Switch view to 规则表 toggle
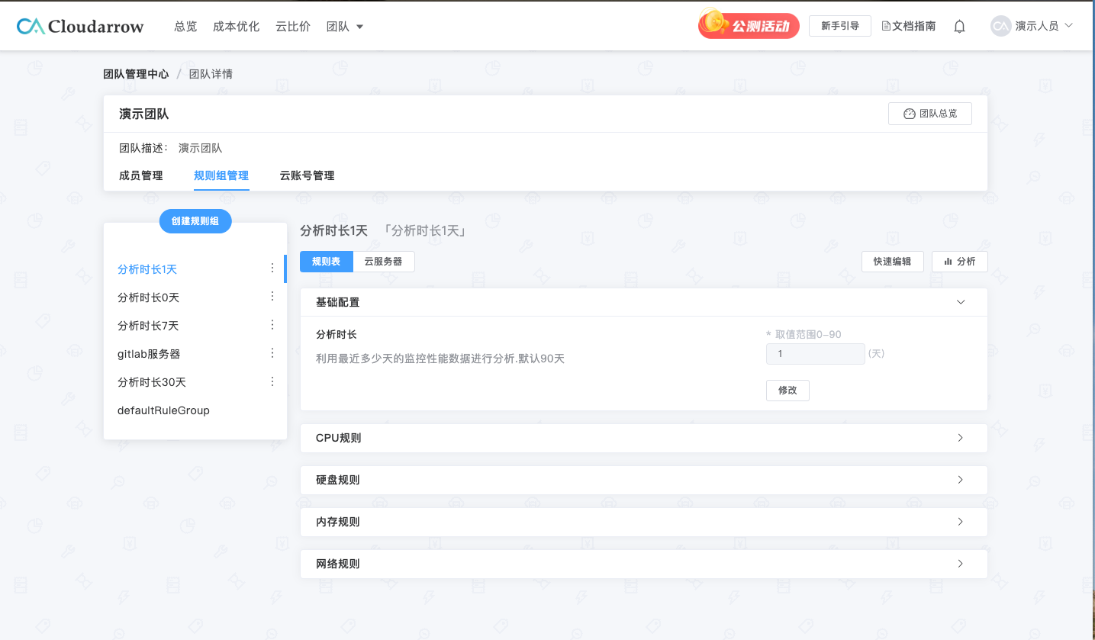The width and height of the screenshot is (1095, 640). (x=326, y=262)
